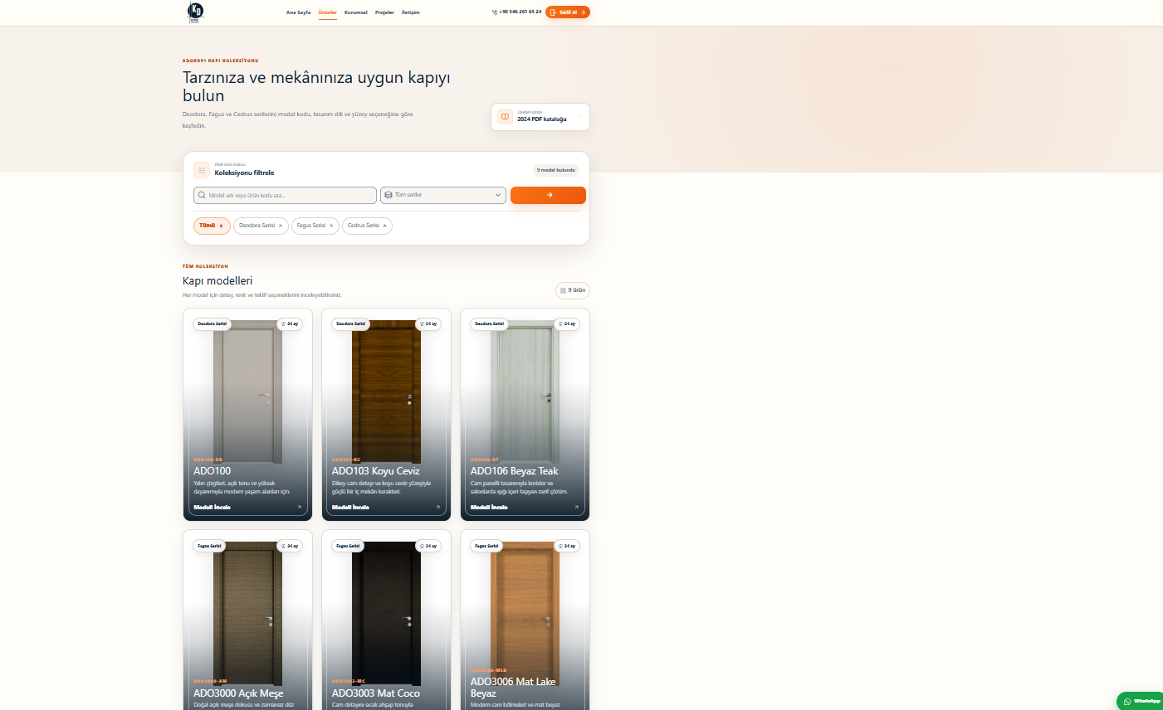Select the Tümü filter chip

pos(212,226)
